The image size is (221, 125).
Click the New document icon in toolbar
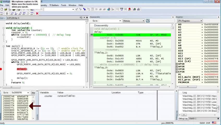tap(2, 9)
